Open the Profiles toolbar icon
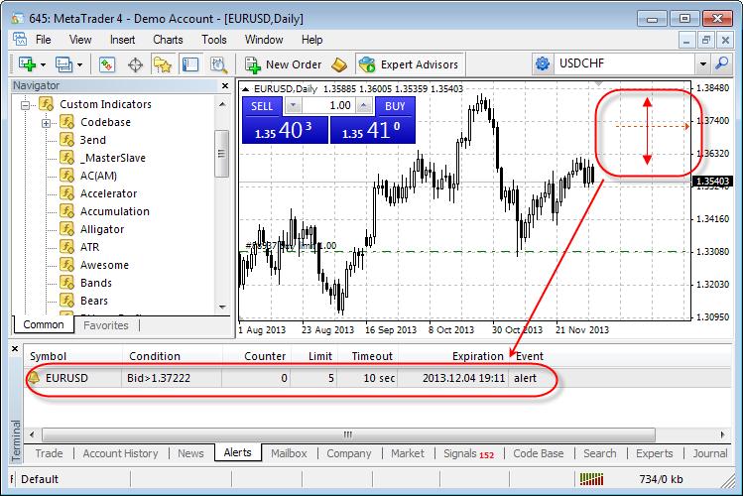The height and width of the screenshot is (496, 743). pyautogui.click(x=63, y=63)
